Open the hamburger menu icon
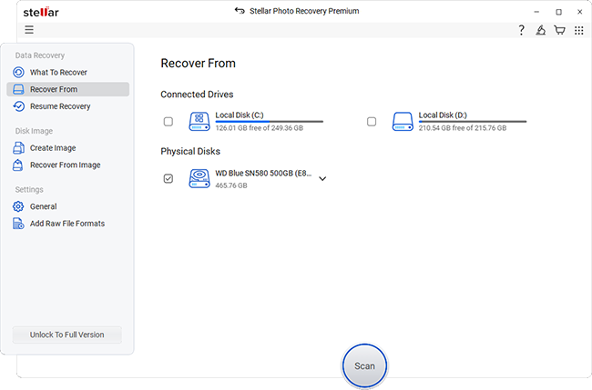592x390 pixels. click(x=29, y=29)
